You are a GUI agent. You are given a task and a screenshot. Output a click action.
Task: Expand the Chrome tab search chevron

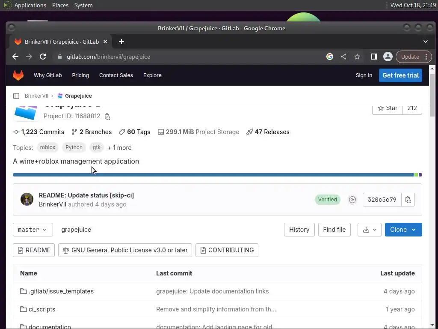[x=426, y=42]
